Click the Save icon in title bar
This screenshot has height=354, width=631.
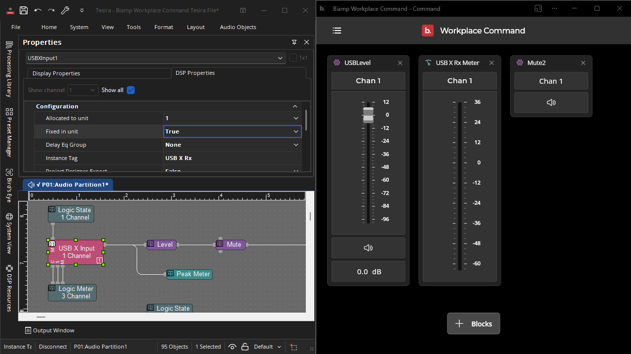23,10
